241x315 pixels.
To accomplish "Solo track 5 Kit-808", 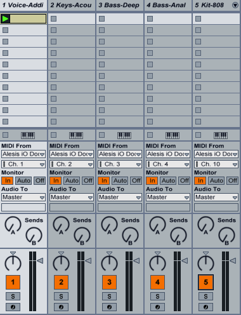I will [205, 297].
